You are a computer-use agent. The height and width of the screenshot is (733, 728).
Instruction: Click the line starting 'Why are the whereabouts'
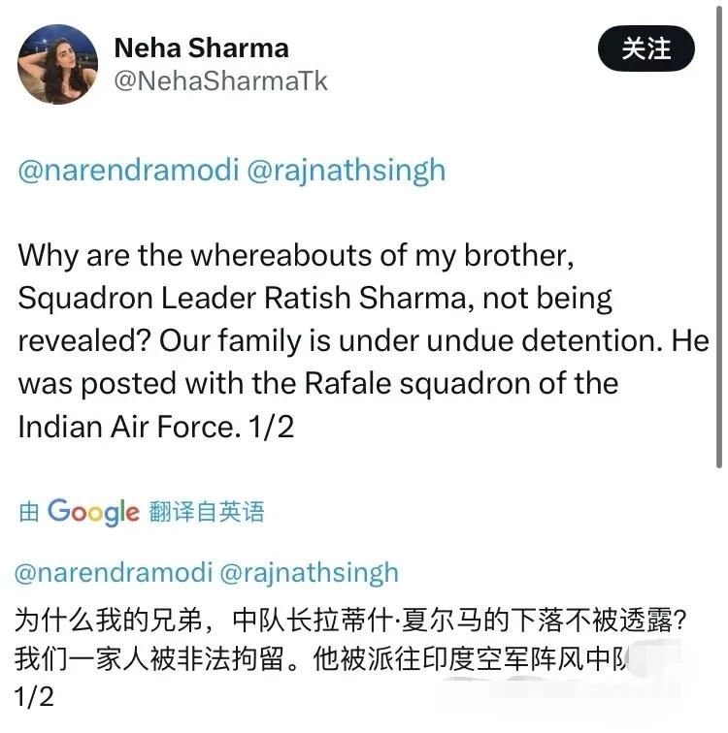pyautogui.click(x=296, y=256)
